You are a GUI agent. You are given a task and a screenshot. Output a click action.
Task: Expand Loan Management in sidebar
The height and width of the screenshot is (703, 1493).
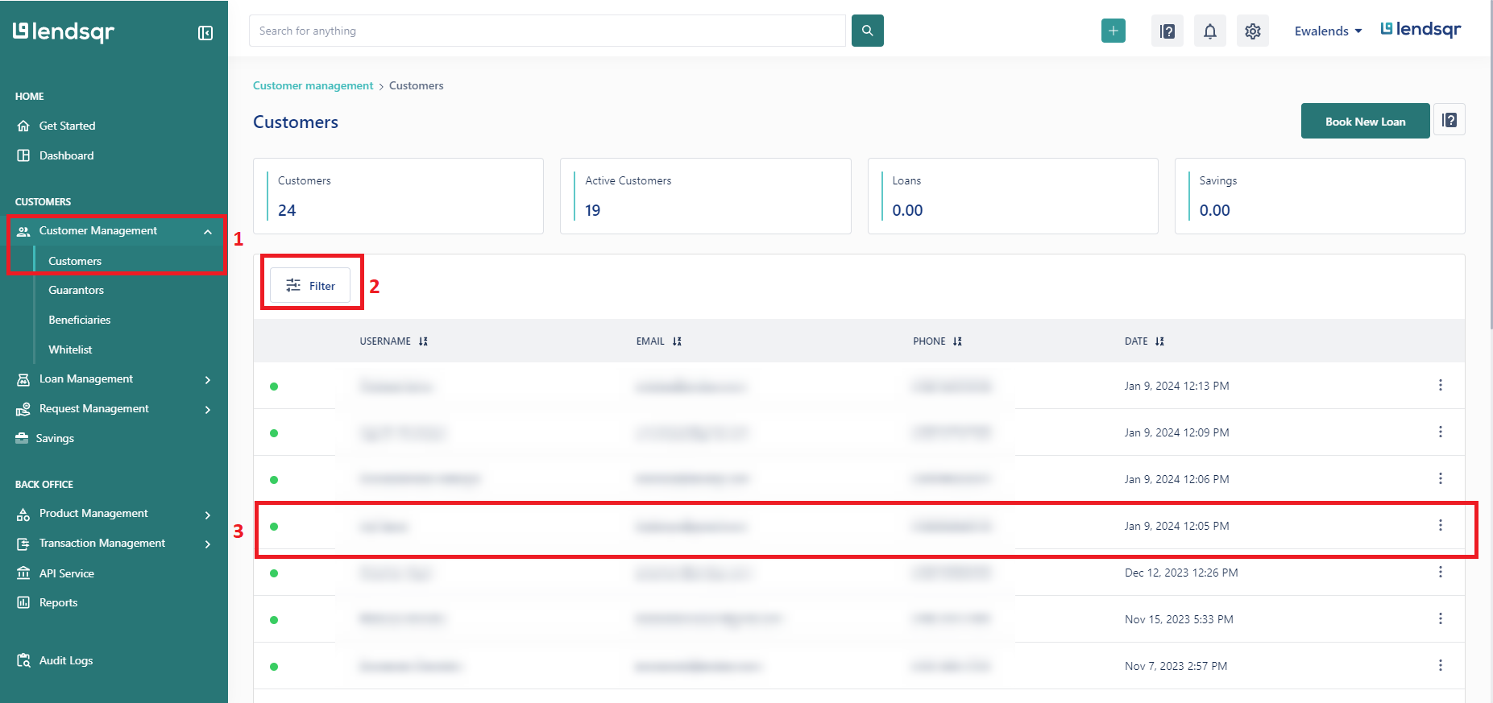[x=114, y=379]
